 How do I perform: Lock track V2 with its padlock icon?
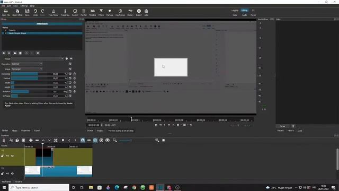(2, 156)
